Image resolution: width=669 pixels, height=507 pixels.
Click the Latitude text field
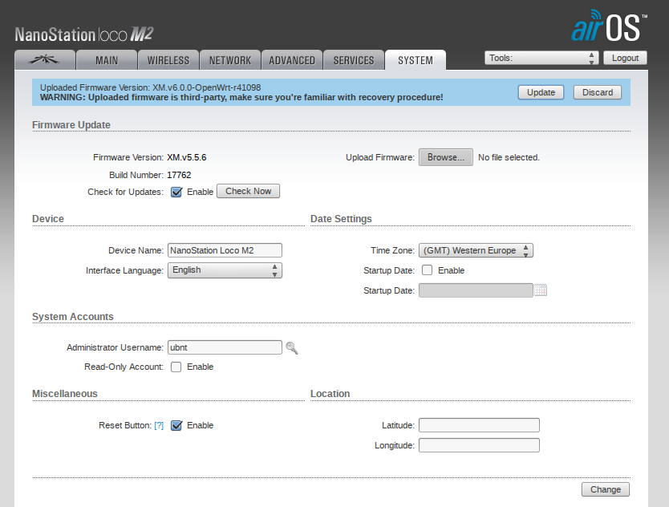click(479, 425)
